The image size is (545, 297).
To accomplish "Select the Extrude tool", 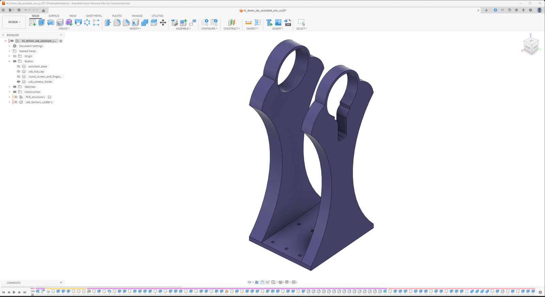I will tap(42, 22).
